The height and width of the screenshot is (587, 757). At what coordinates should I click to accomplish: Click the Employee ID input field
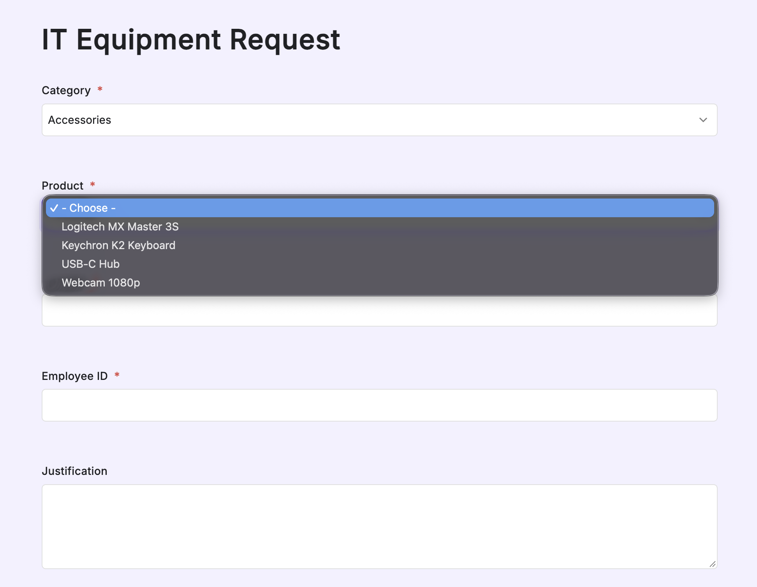tap(379, 405)
